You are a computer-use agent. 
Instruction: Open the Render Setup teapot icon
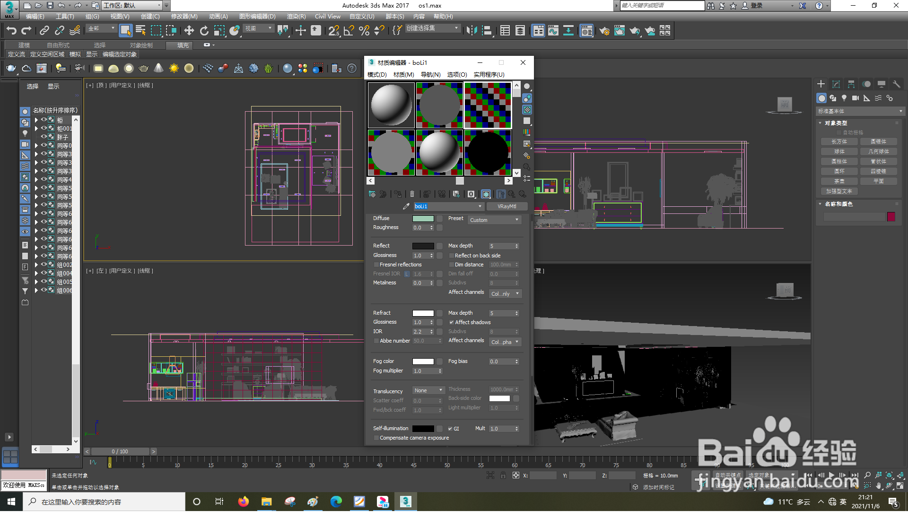(604, 31)
